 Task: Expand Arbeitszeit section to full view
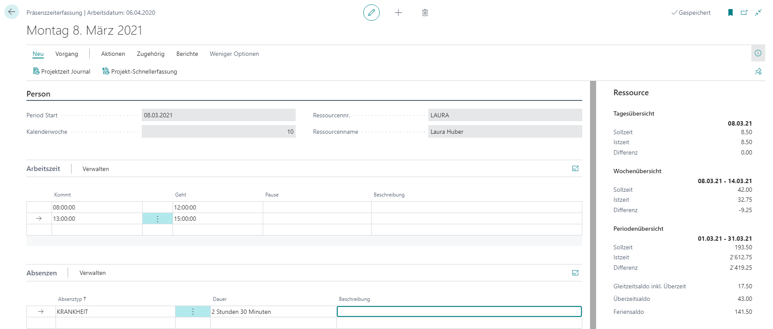pyautogui.click(x=575, y=168)
